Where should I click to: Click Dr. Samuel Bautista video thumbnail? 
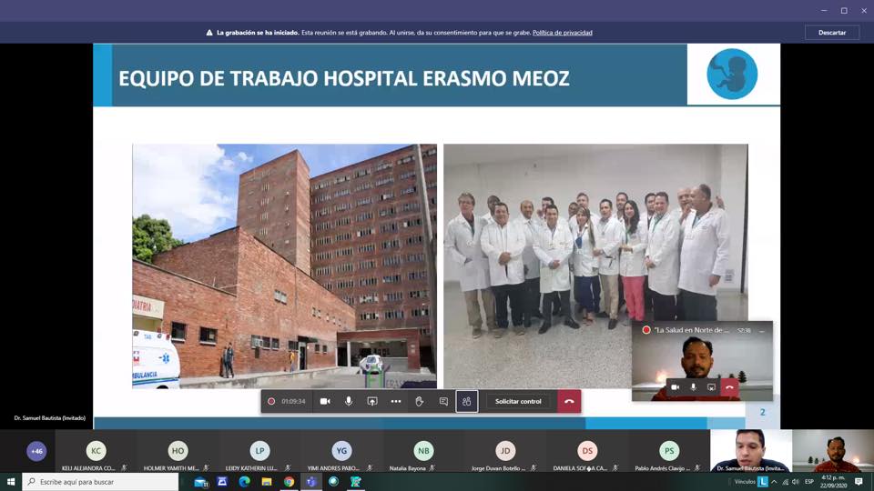751,450
